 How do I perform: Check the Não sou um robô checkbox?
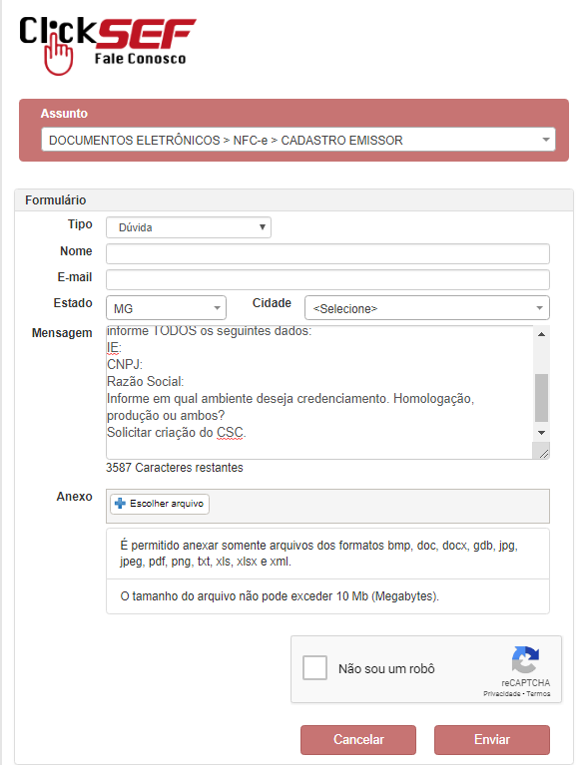(x=314, y=668)
